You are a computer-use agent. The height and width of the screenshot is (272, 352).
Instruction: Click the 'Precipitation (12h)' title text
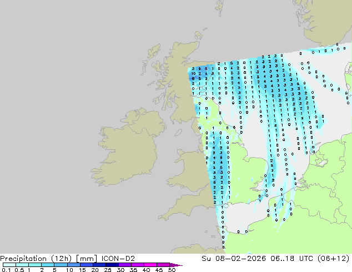[x=36, y=259]
